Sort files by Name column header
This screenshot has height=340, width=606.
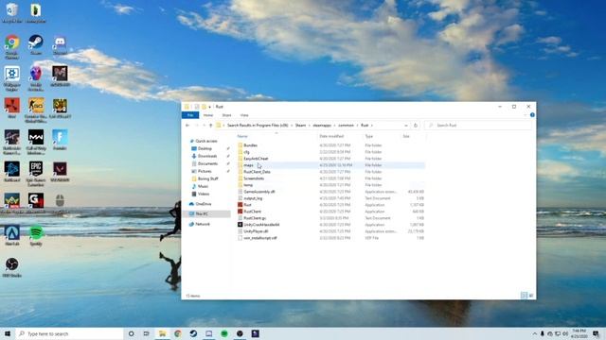(x=242, y=136)
